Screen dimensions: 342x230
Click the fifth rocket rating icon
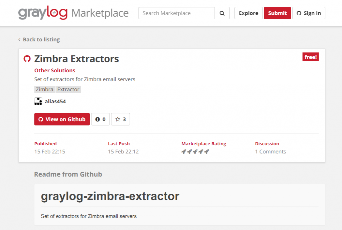point(206,151)
